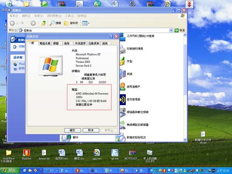Screen dimensions: 232x174
Task: Open the 我的最愛 menu
Action: [x=54, y=16]
